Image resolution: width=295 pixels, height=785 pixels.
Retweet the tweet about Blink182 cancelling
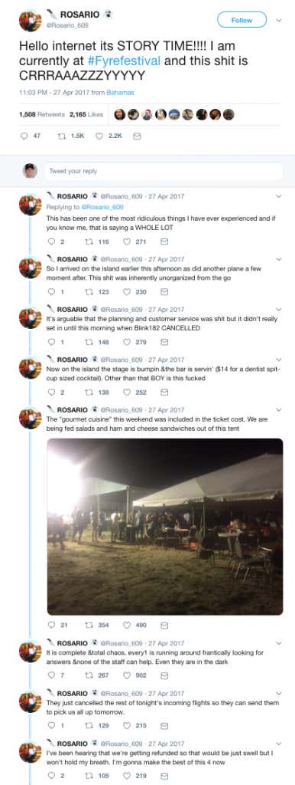click(89, 342)
